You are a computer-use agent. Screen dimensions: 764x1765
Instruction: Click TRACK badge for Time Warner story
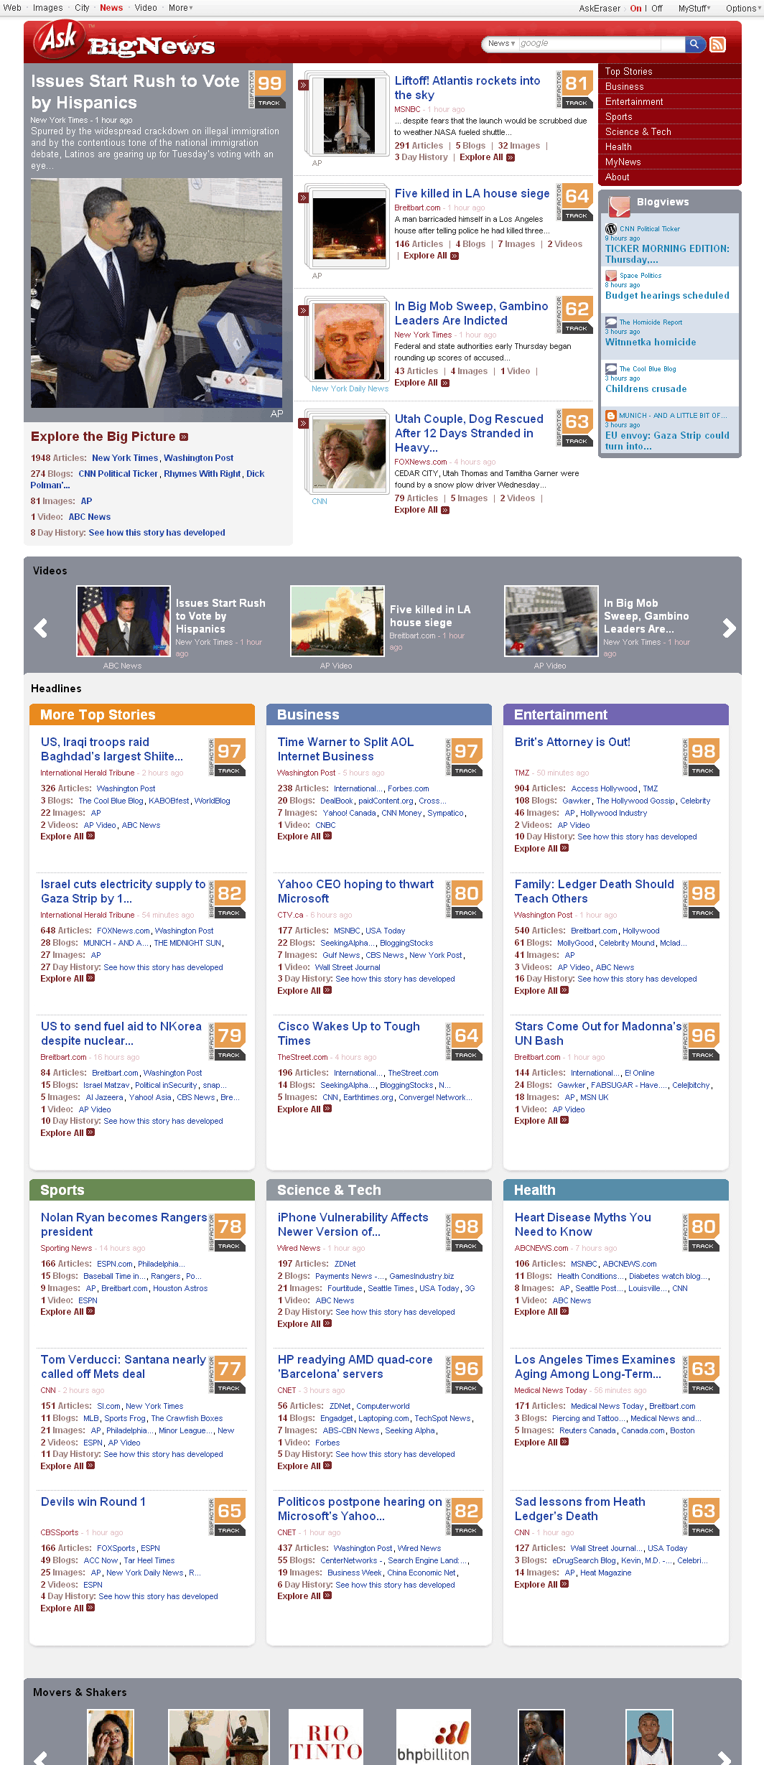[x=466, y=770]
